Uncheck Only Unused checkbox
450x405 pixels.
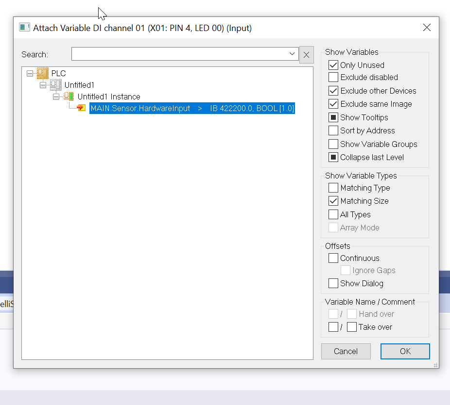[x=333, y=65]
